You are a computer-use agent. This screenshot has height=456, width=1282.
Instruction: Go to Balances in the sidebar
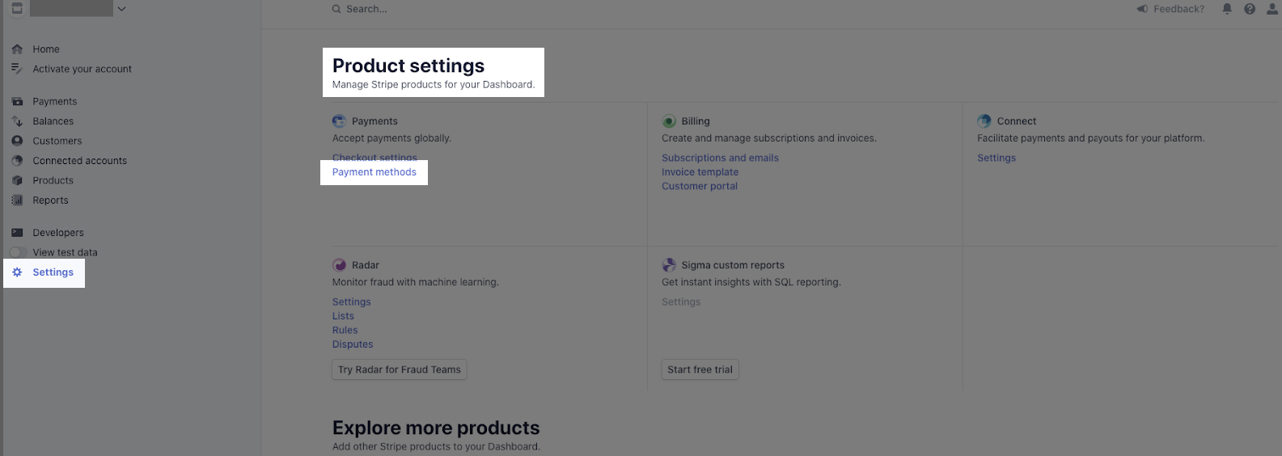[53, 121]
